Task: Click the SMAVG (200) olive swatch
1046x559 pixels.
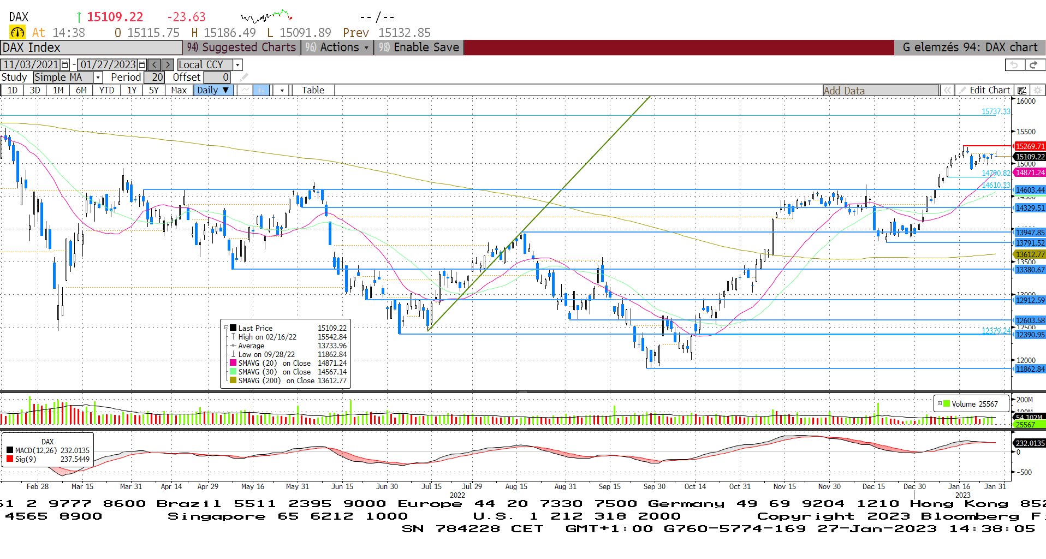Action: 233,380
